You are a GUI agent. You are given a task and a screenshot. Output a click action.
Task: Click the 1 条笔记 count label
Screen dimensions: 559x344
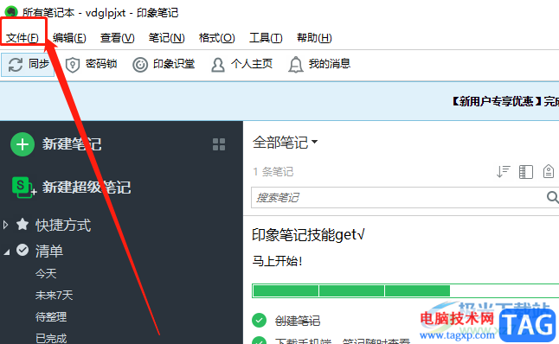(273, 172)
